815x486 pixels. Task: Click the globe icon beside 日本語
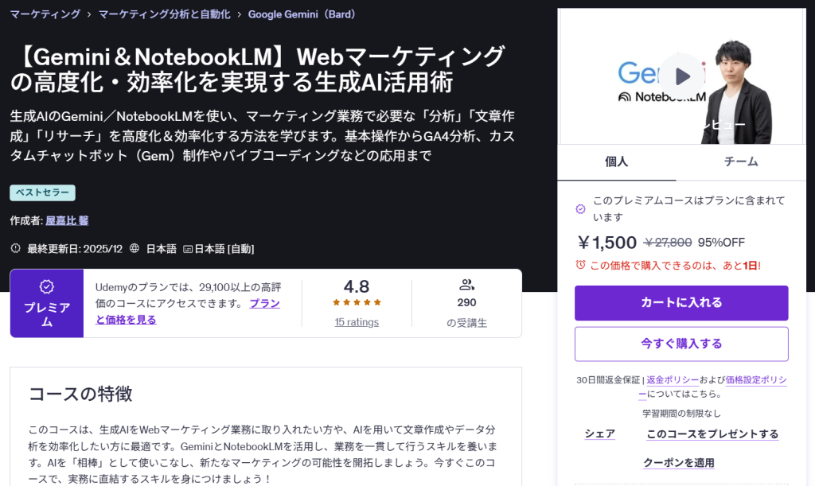coord(135,248)
